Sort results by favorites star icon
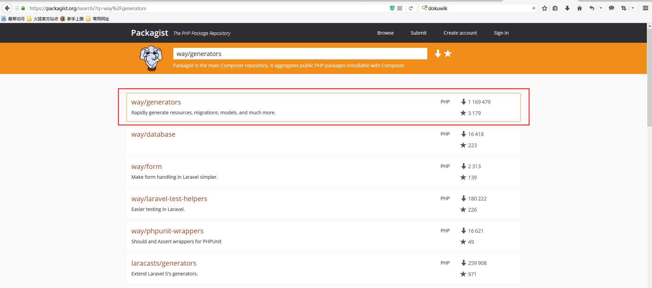 (448, 54)
